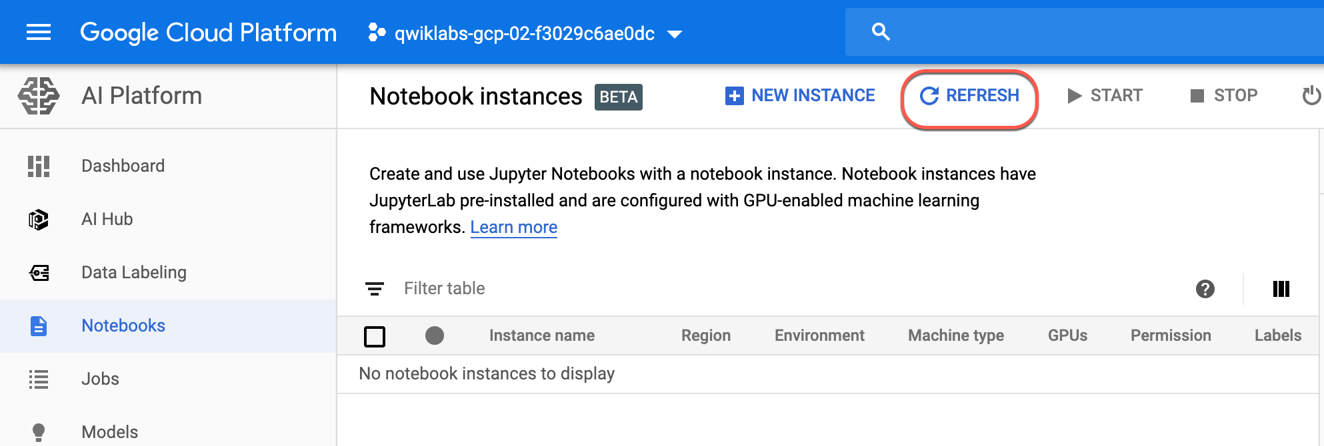Open the column display options icon

(x=1281, y=289)
